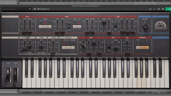Image resolution: width=171 pixels, height=96 pixels.
Task: Click the GLIDE TIME slider handle
Action: click(x=53, y=52)
